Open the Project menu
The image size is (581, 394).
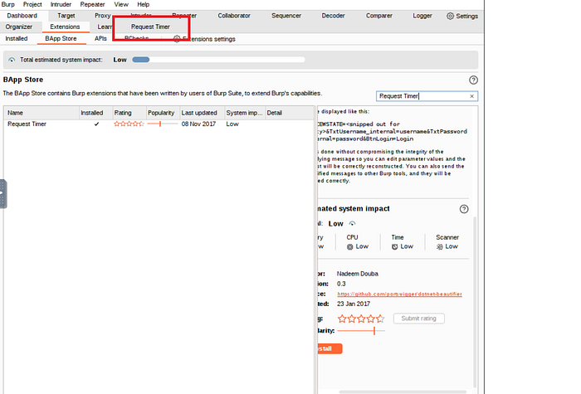click(x=32, y=4)
